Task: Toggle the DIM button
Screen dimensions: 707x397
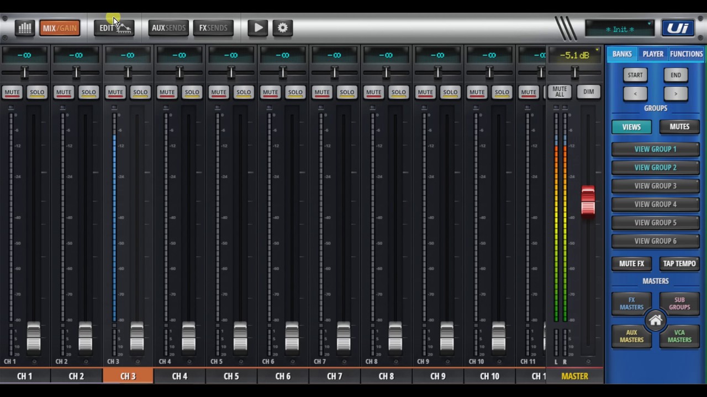Action: (589, 92)
